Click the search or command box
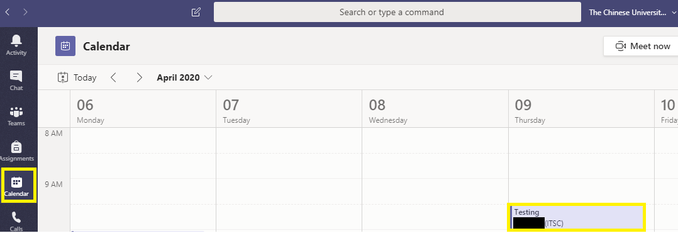The height and width of the screenshot is (233, 678). click(x=397, y=12)
